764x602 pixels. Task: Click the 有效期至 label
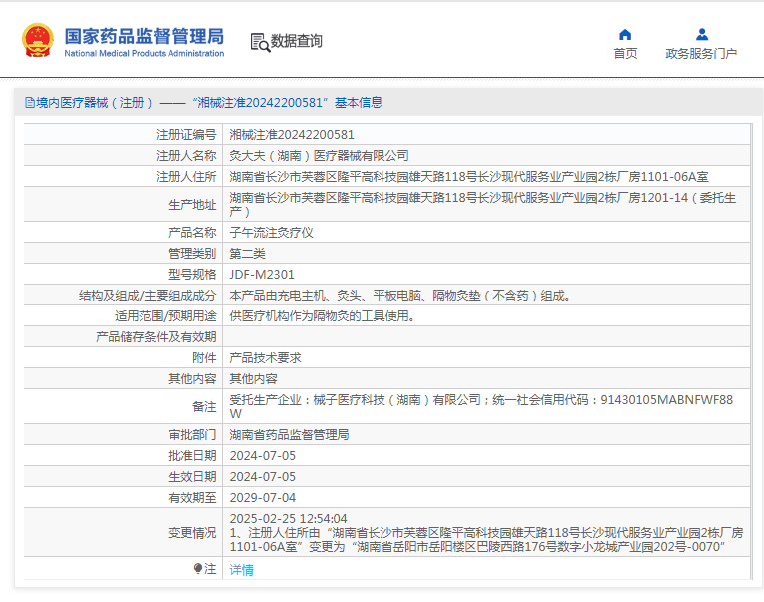192,498
